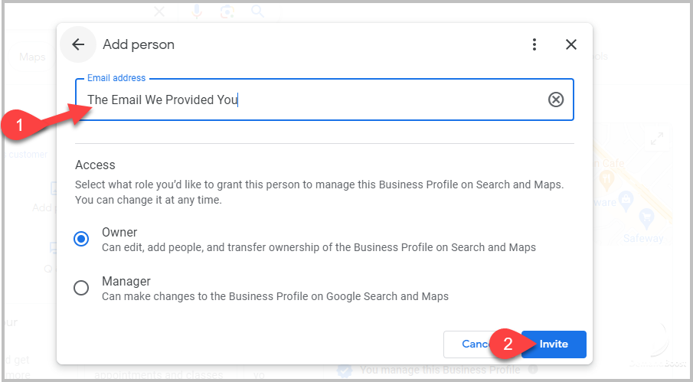Screen dimensions: 693x382
Task: Click the Owner role description text
Action: [x=319, y=247]
